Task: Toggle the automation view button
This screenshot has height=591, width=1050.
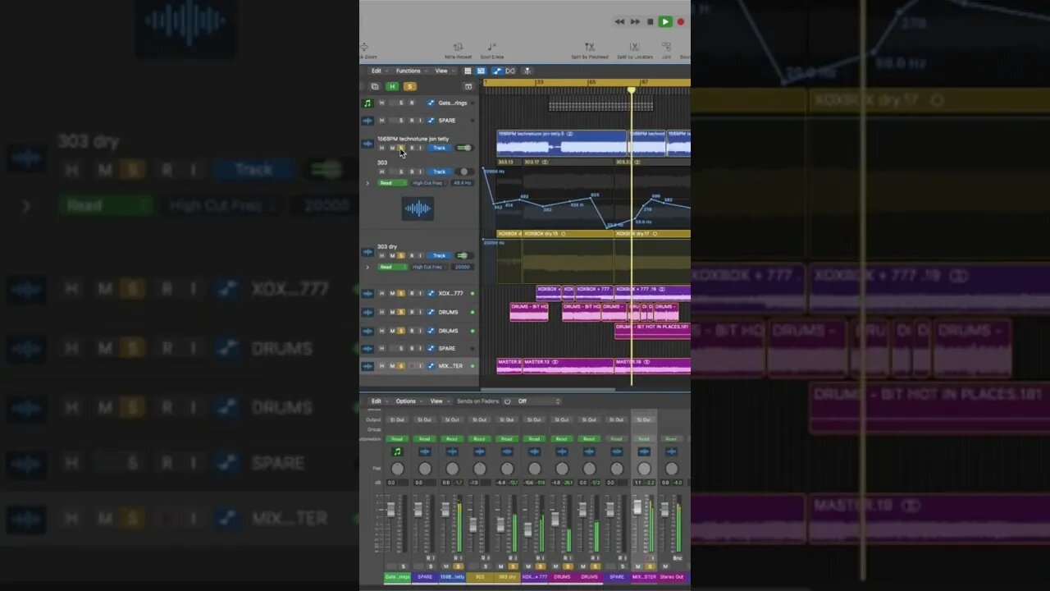Action: (x=496, y=71)
